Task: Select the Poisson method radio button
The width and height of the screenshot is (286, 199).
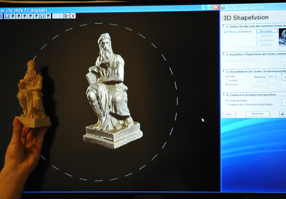Action: pos(227,85)
